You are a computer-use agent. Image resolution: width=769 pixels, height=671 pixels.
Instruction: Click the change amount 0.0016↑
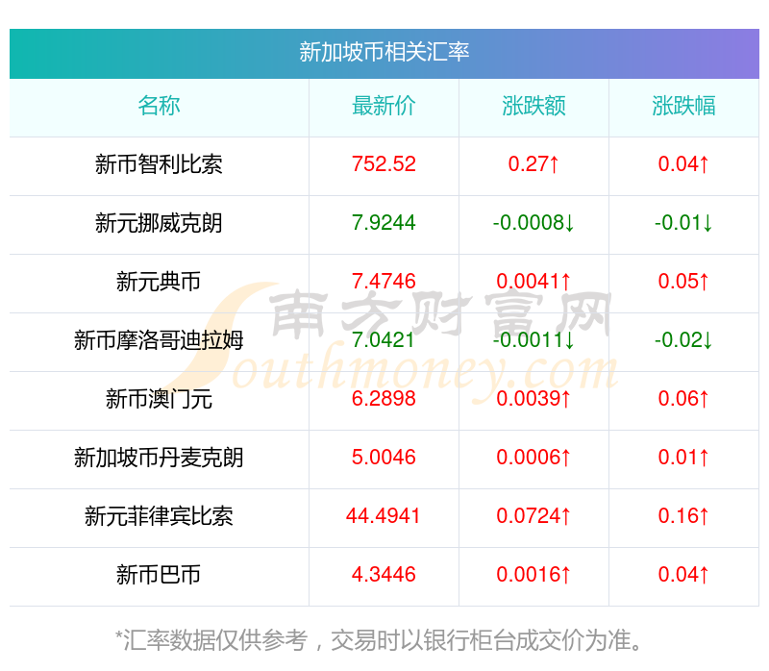(533, 574)
